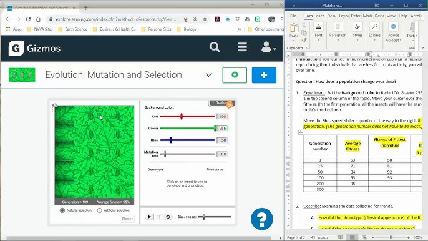This screenshot has width=428, height=241.
Task: Bookmark this page with the star icon
Action: pos(205,19)
